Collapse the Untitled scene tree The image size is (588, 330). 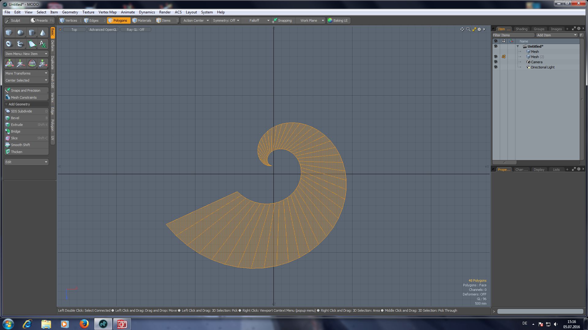point(518,46)
